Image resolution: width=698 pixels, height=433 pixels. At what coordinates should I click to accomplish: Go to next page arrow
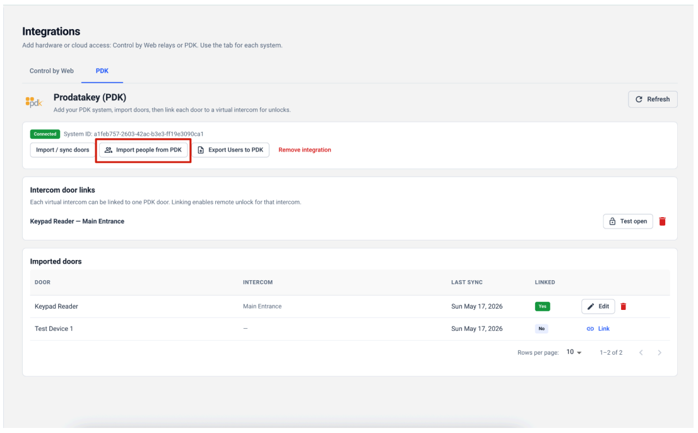[660, 352]
